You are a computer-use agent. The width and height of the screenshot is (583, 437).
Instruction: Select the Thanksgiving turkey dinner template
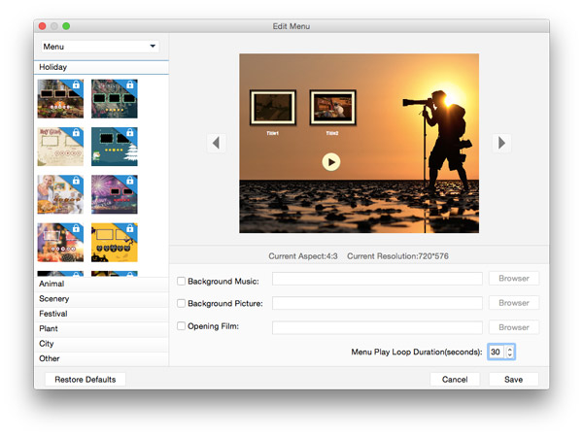tap(60, 194)
